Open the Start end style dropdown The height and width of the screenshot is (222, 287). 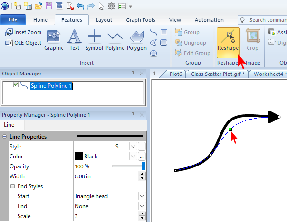142,196
